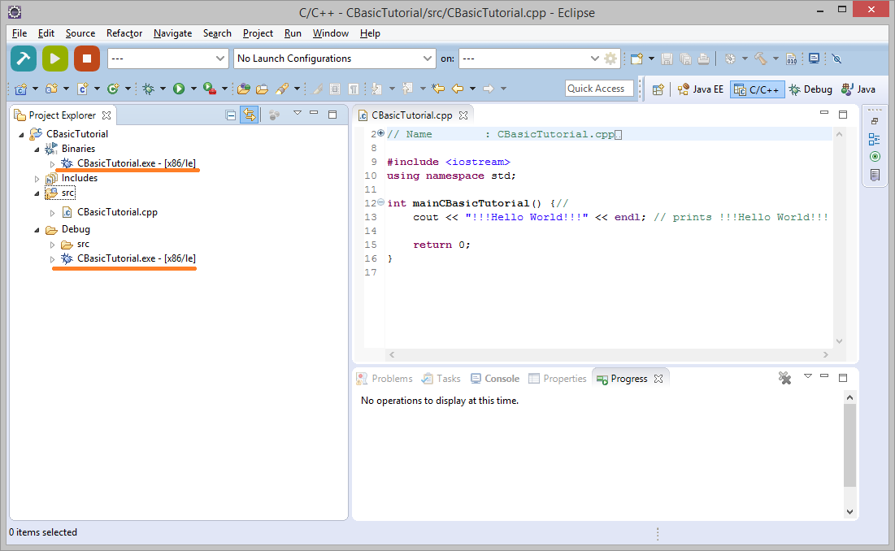Click the Remove All Finished Operations icon
The image size is (895, 551).
[784, 378]
